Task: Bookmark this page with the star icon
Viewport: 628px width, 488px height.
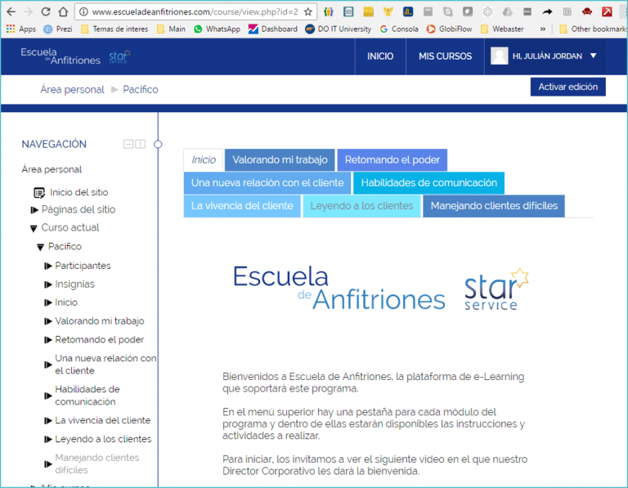Action: pos(308,11)
